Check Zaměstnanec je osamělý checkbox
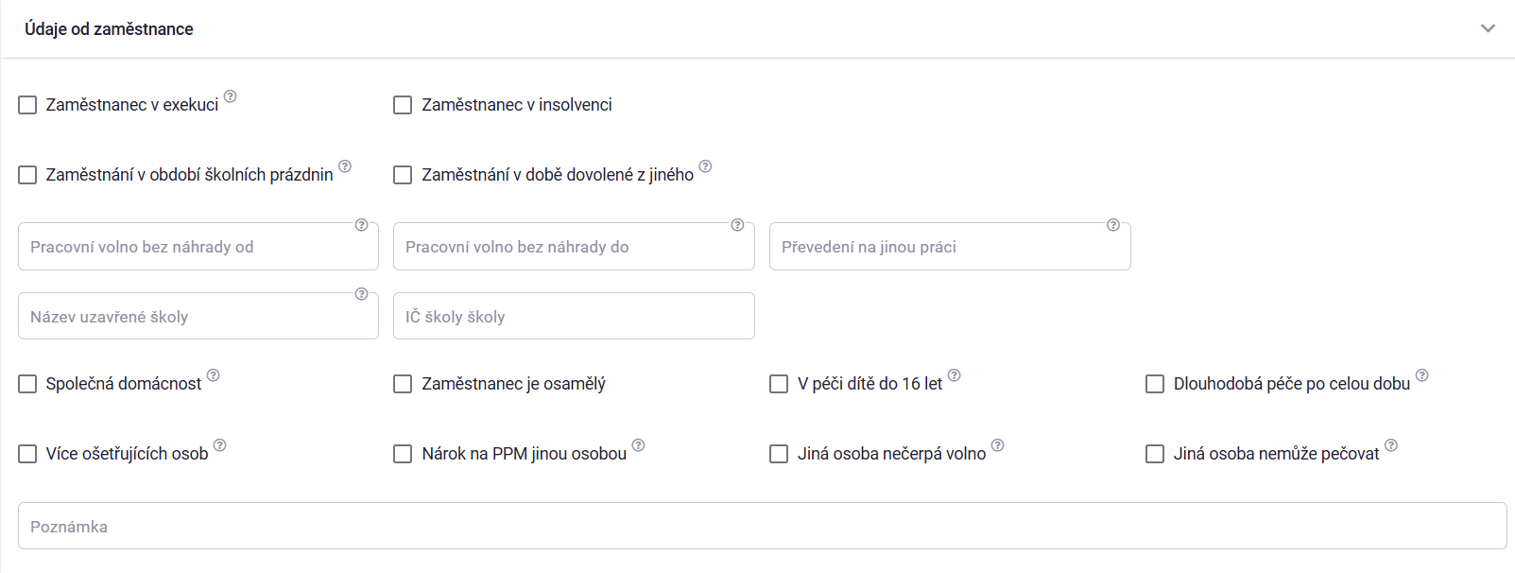Screen dimensions: 1515x573 click(x=403, y=384)
